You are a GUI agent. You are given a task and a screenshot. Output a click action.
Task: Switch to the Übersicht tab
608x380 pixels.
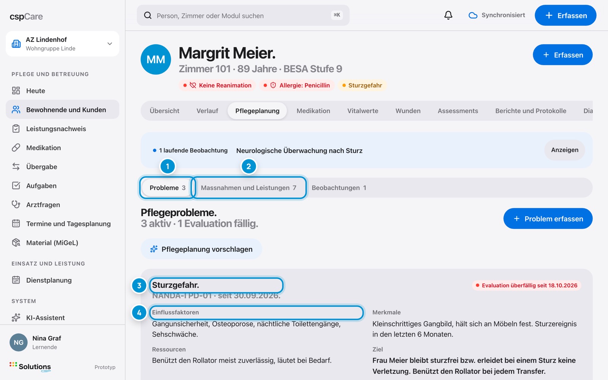tap(165, 111)
